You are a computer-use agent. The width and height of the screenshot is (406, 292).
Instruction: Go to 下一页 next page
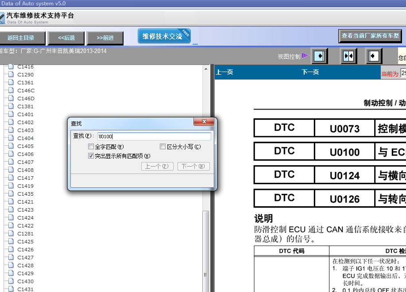coord(310,72)
